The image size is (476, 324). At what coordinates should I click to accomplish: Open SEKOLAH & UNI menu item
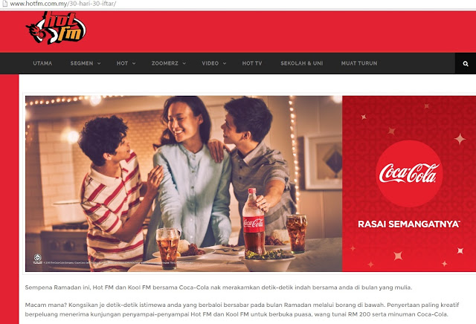[x=301, y=63]
